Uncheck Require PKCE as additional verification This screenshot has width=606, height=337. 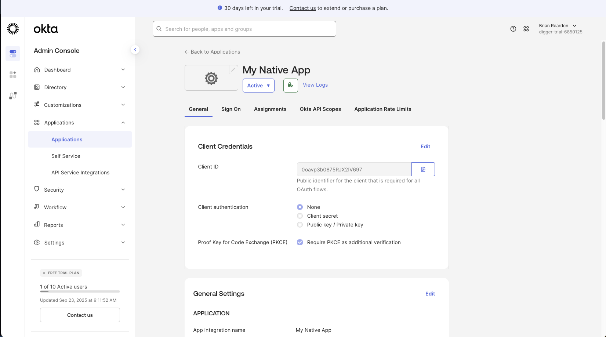[300, 242]
